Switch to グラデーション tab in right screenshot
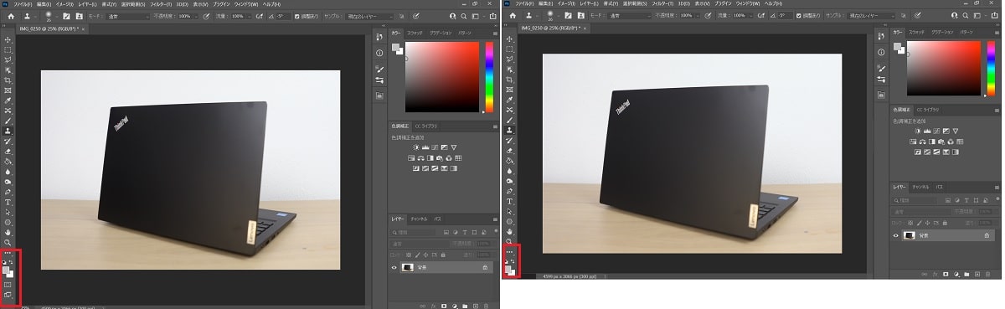Viewport: 1005px width, 309px height. click(942, 32)
